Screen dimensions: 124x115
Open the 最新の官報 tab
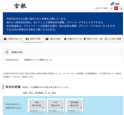coord(33,39)
